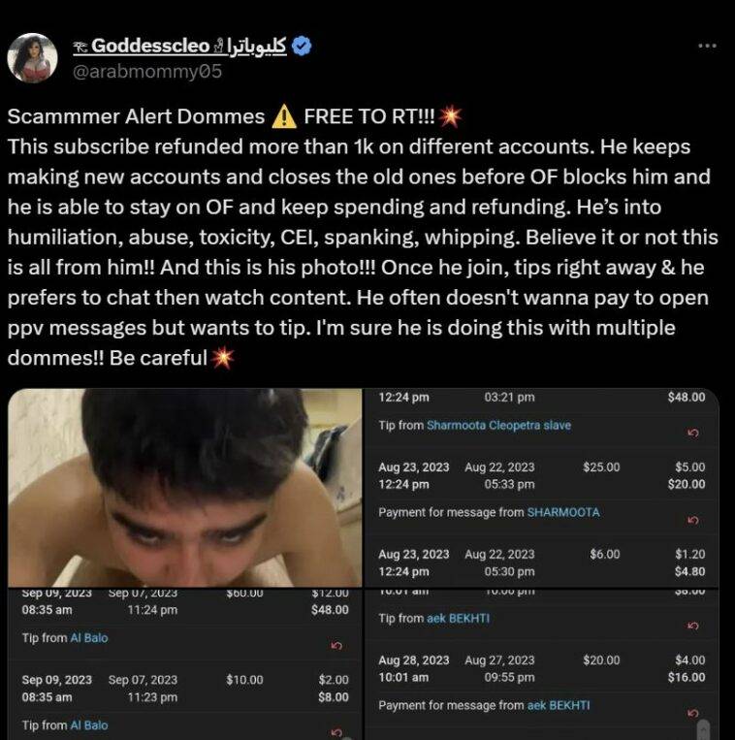This screenshot has height=740, width=735.
Task: Open the three-dot more options menu
Action: coord(708,46)
